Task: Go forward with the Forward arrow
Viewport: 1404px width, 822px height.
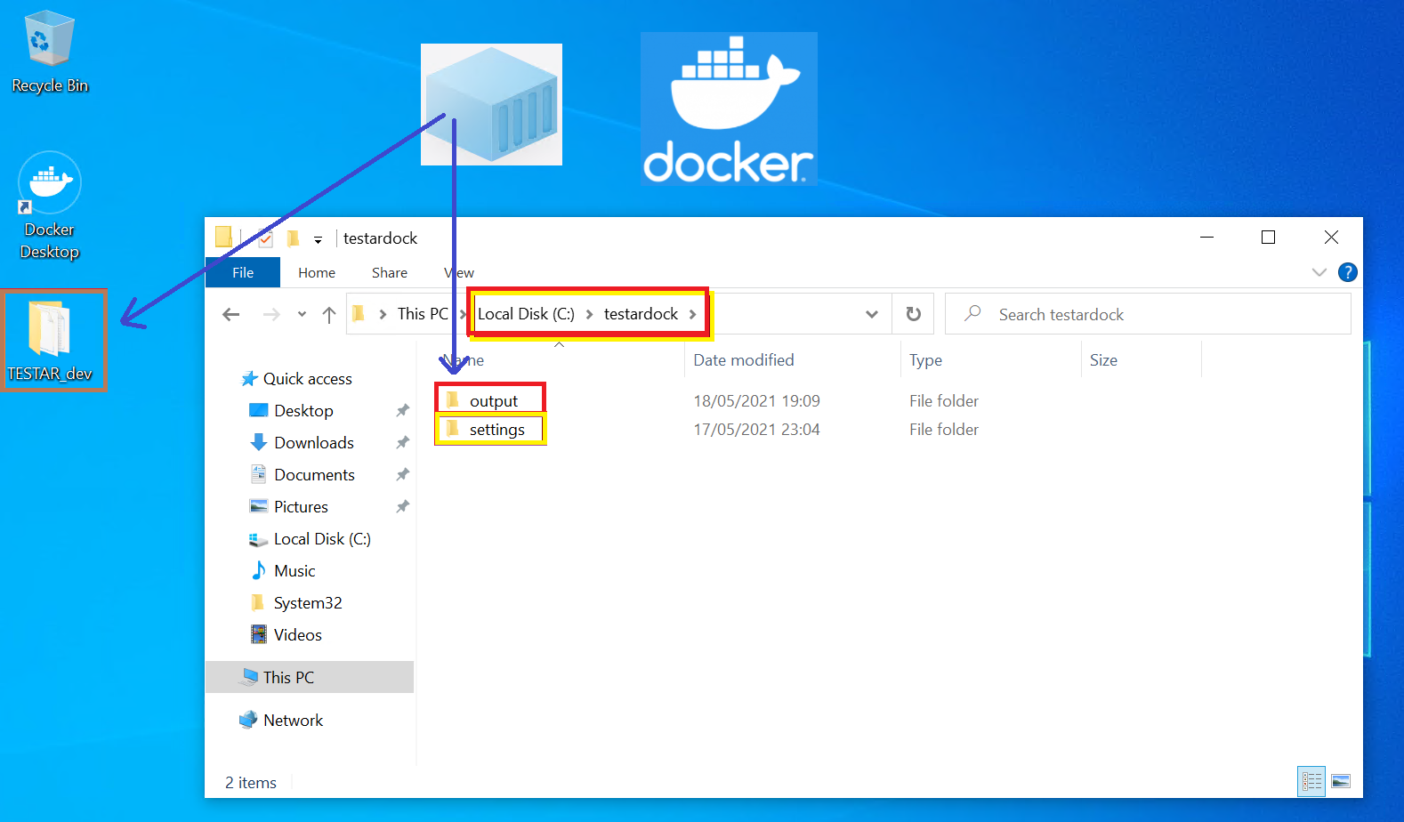Action: 271,314
